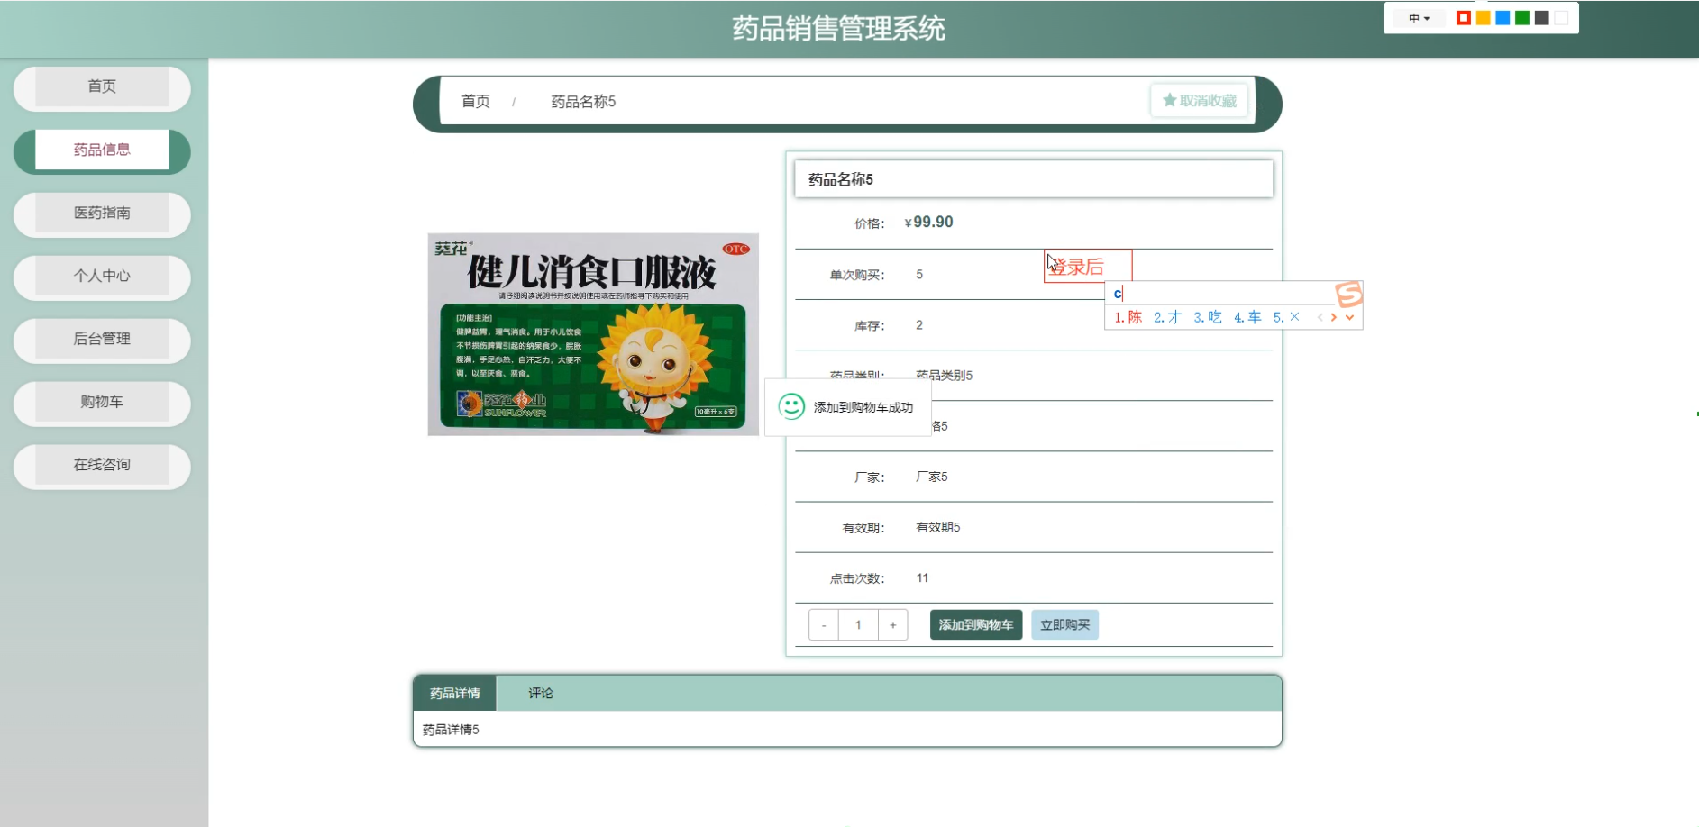The width and height of the screenshot is (1699, 827).
Task: Select IME candidate 3.吃
Action: [1208, 317]
